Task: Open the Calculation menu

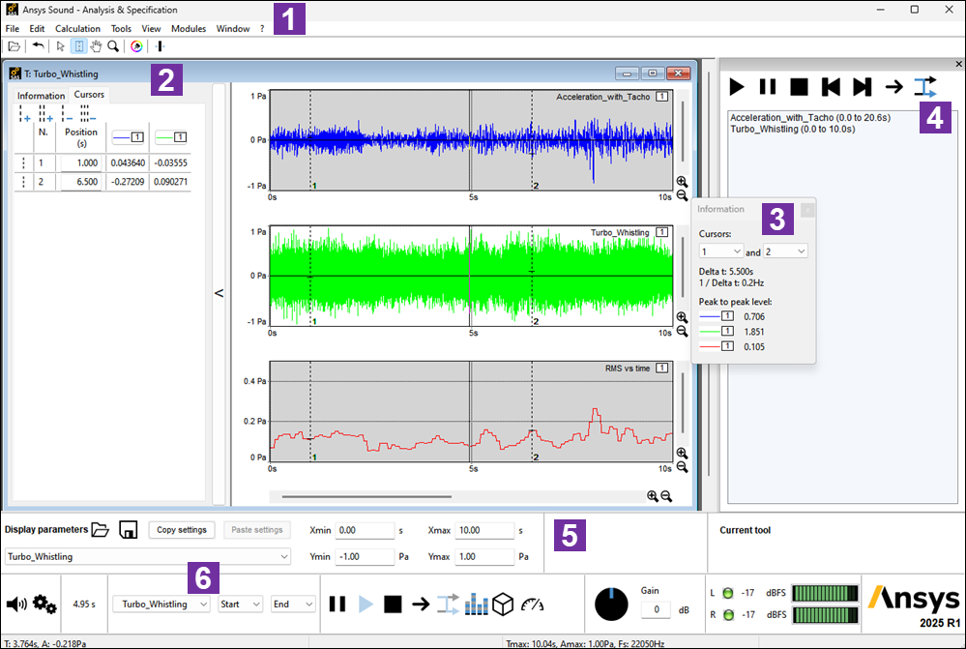Action: pos(77,29)
